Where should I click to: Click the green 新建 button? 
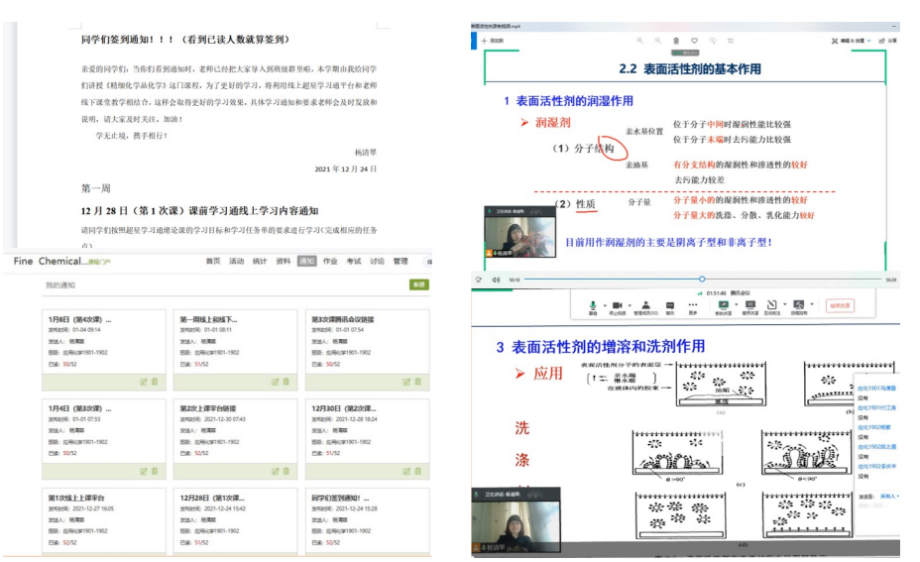(x=419, y=284)
